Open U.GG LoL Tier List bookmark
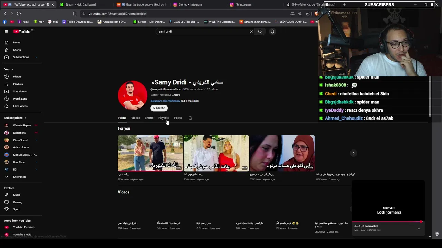Image resolution: width=442 pixels, height=248 pixels. (183, 22)
